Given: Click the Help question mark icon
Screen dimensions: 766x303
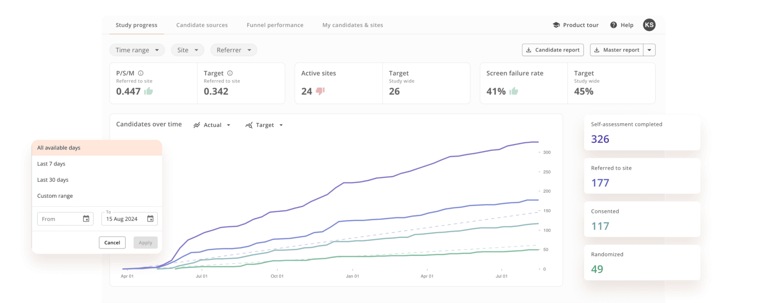Looking at the screenshot, I should (614, 25).
